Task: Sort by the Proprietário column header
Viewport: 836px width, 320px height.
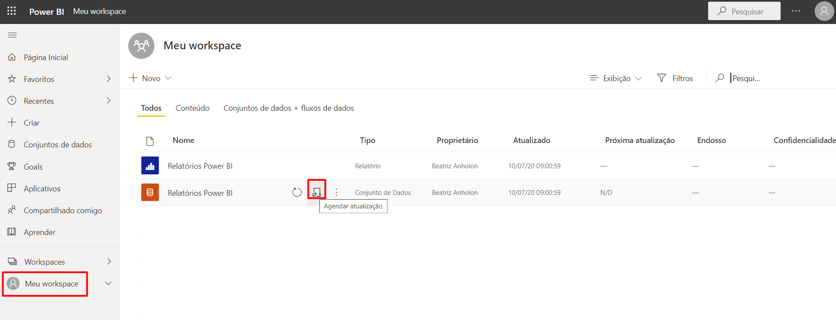Action: (457, 140)
